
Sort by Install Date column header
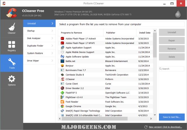click(x=145, y=33)
